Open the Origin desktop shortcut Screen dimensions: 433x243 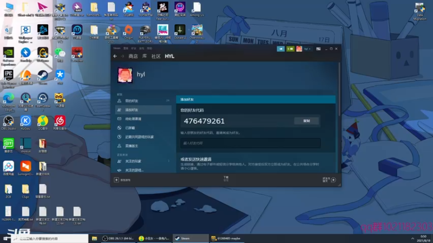click(128, 32)
